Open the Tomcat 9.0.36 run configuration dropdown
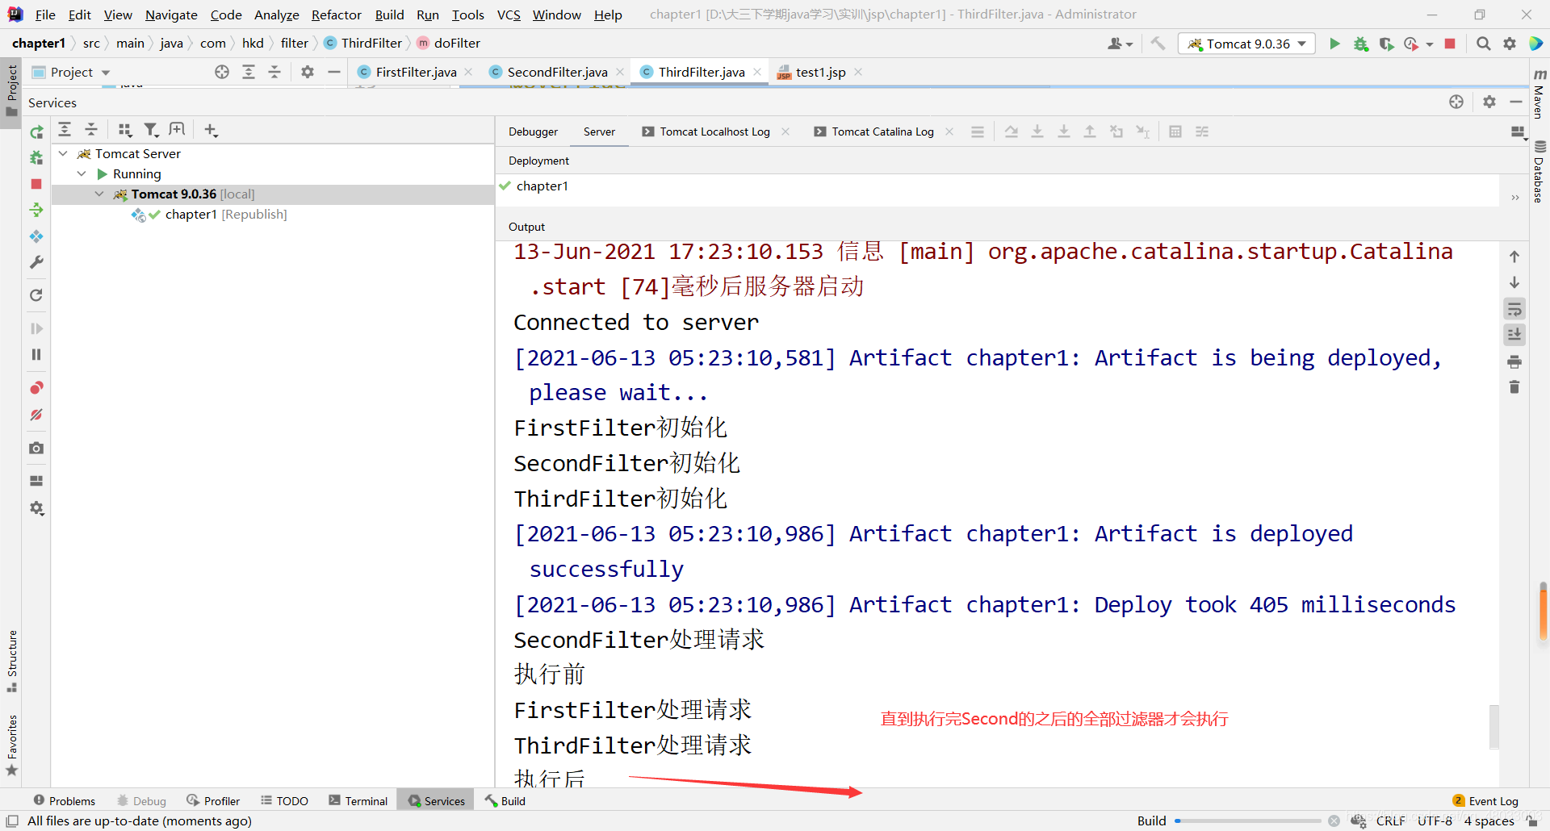The width and height of the screenshot is (1550, 831). [x=1246, y=44]
